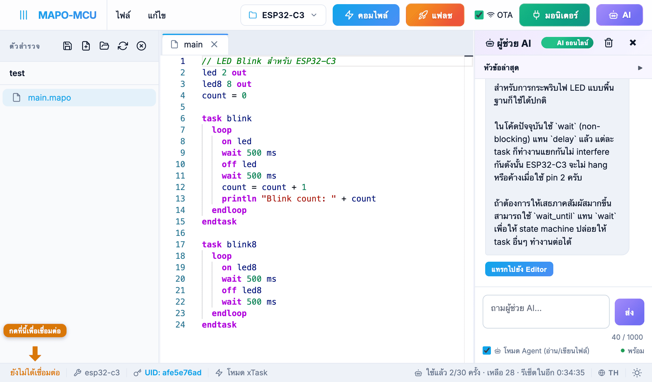The width and height of the screenshot is (652, 382).
Task: Click the circled X icon in explorer toolbar
Action: (141, 46)
